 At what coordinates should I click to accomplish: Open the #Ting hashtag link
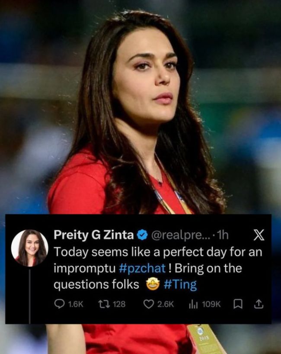click(x=180, y=284)
